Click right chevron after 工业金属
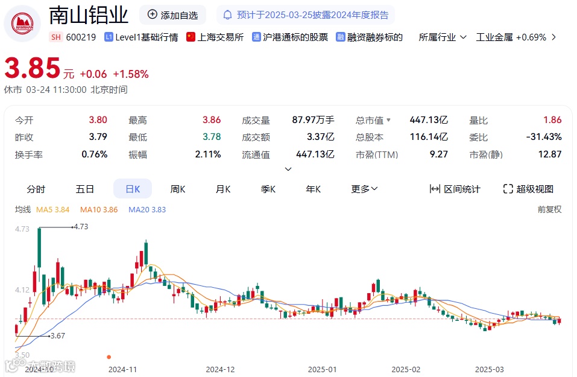 554,37
